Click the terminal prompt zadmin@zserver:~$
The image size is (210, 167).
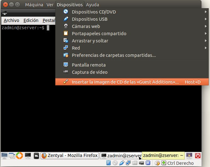(x=23, y=28)
